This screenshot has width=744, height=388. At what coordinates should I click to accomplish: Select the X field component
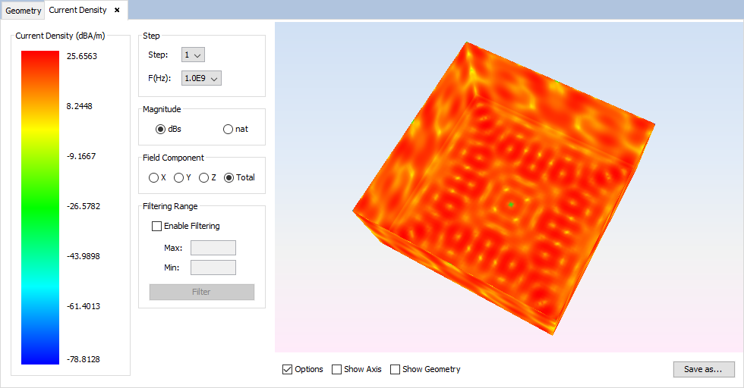(154, 177)
